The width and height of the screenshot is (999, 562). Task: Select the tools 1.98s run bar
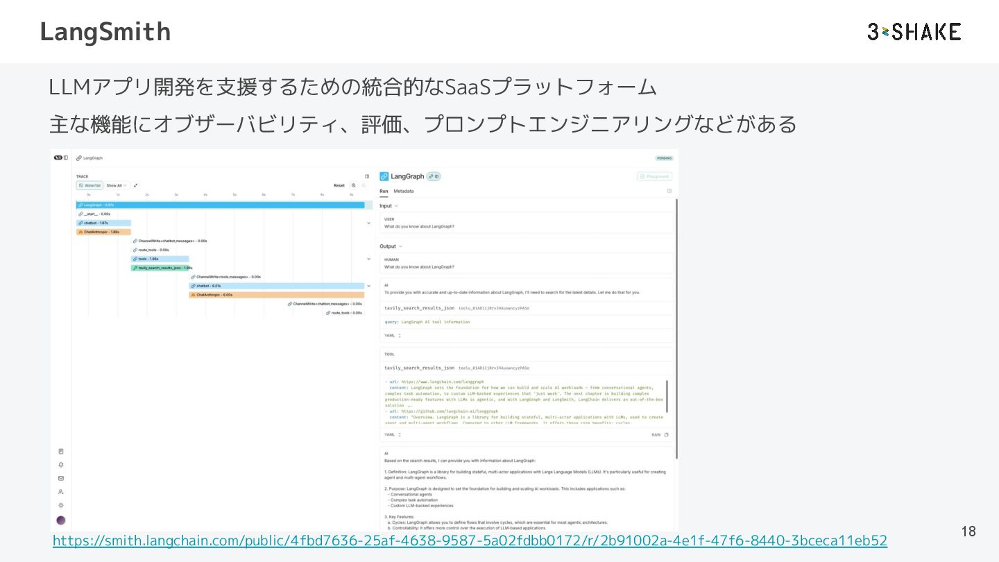click(160, 259)
